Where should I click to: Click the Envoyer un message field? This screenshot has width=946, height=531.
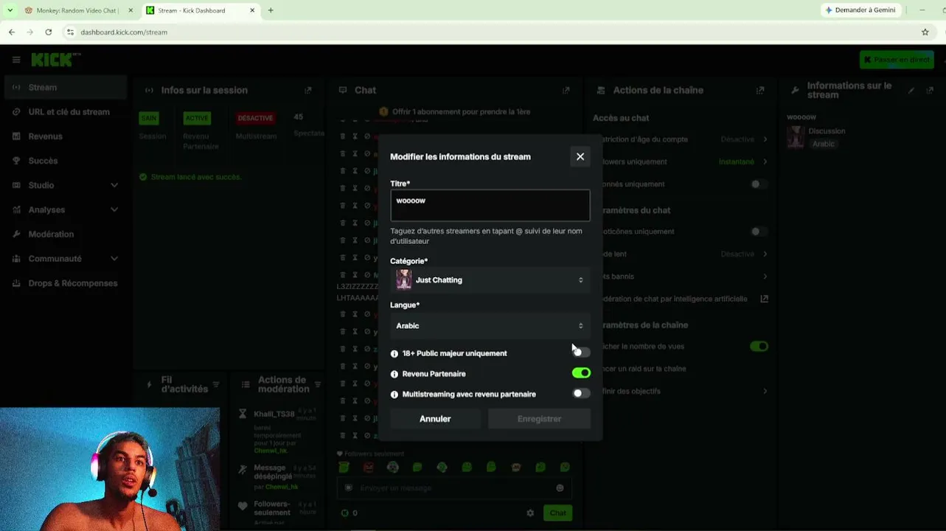pos(455,487)
